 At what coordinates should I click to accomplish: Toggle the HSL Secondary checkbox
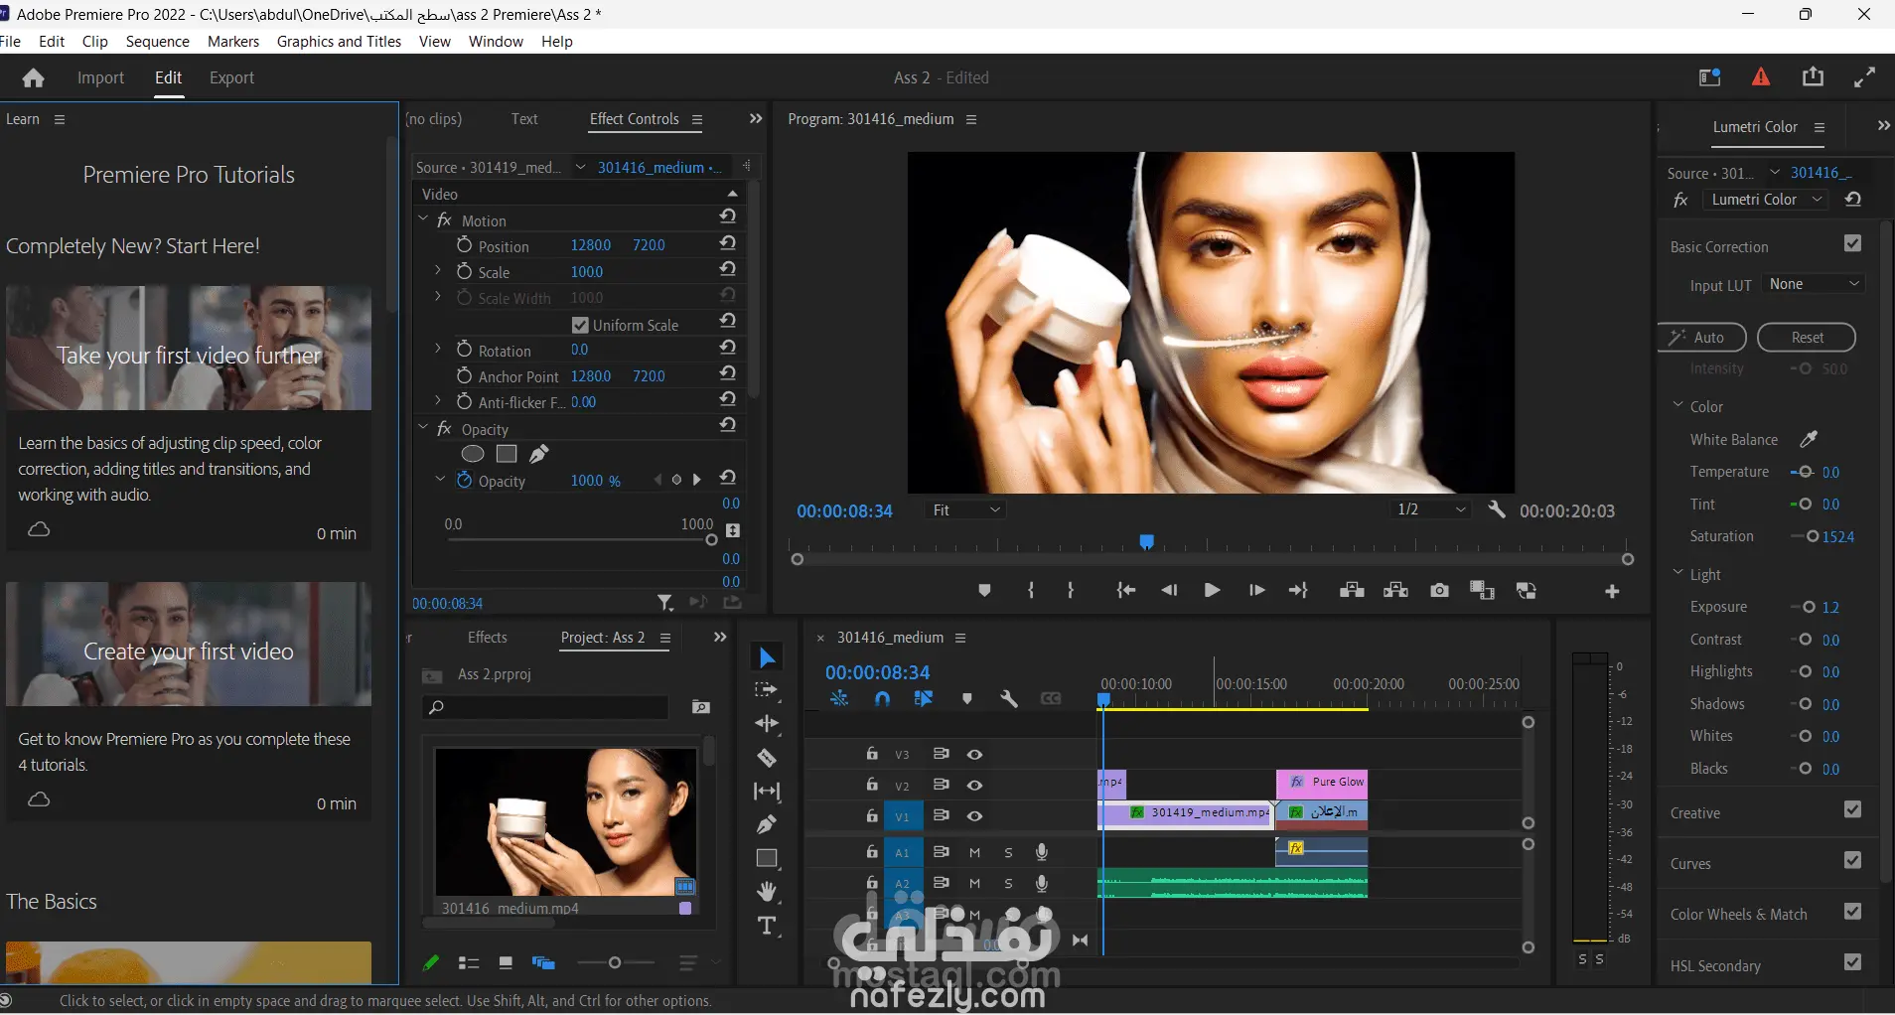point(1852,961)
